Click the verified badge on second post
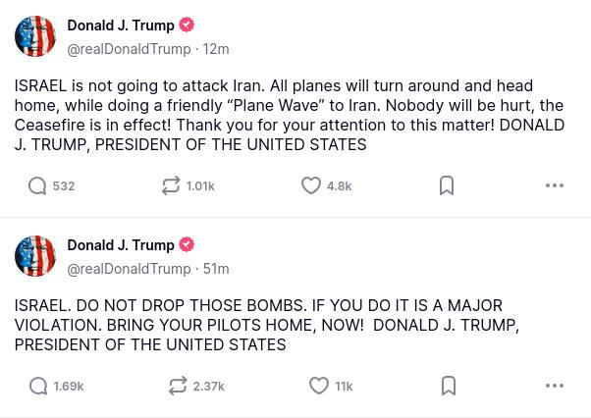This screenshot has width=591, height=418. pos(187,244)
